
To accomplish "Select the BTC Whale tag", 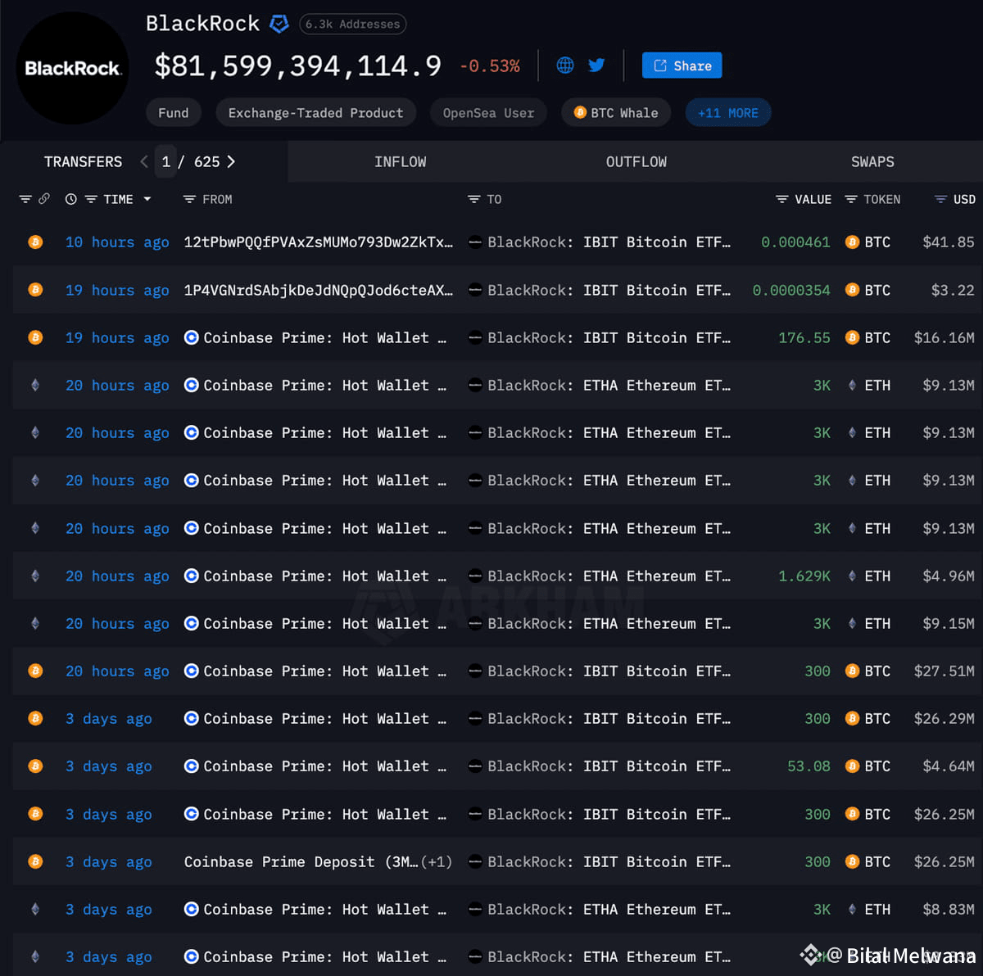I will [x=616, y=113].
